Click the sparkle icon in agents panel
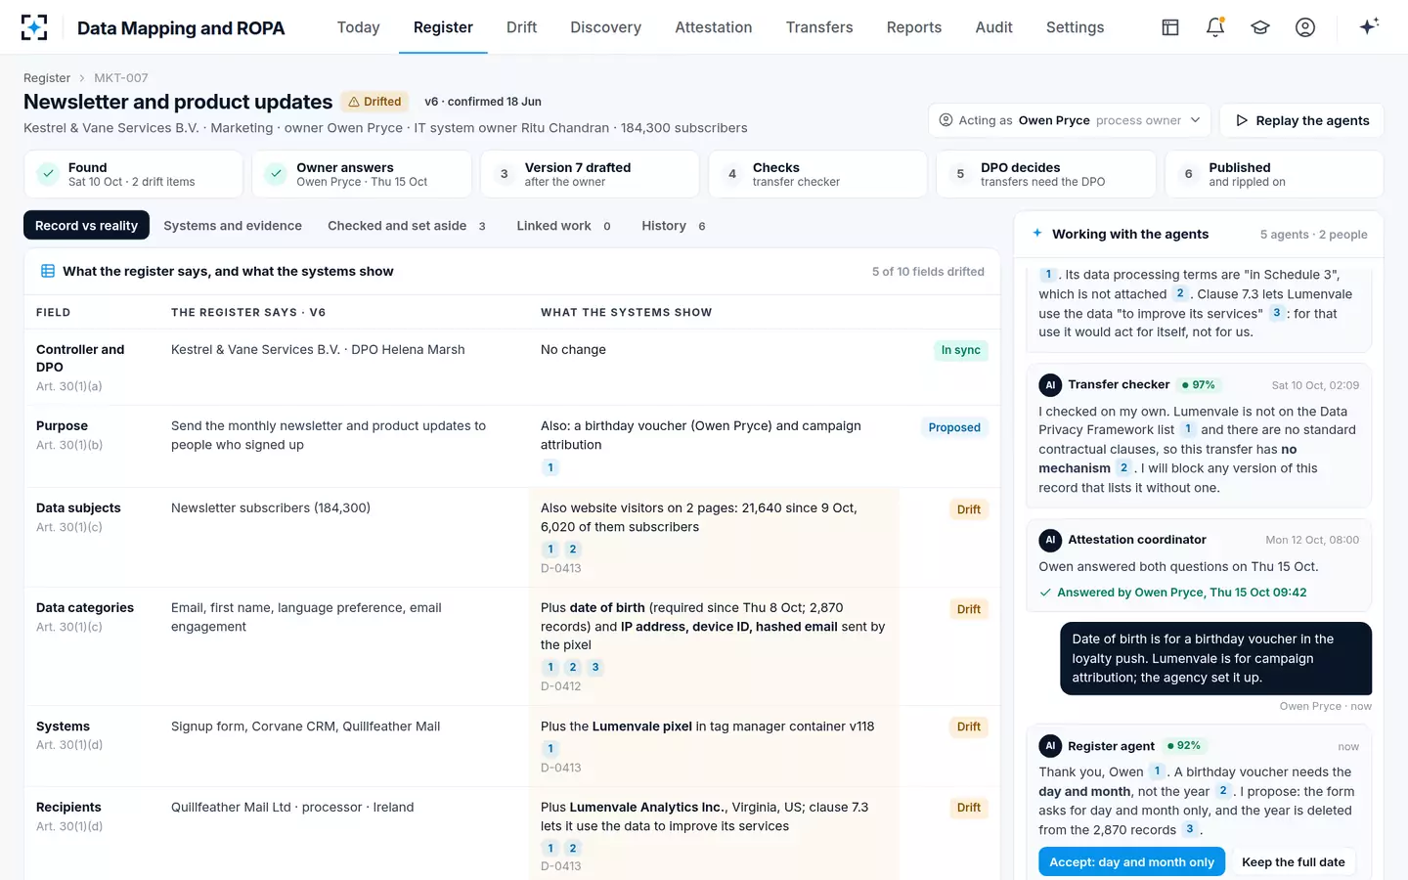1408x880 pixels. (1037, 234)
